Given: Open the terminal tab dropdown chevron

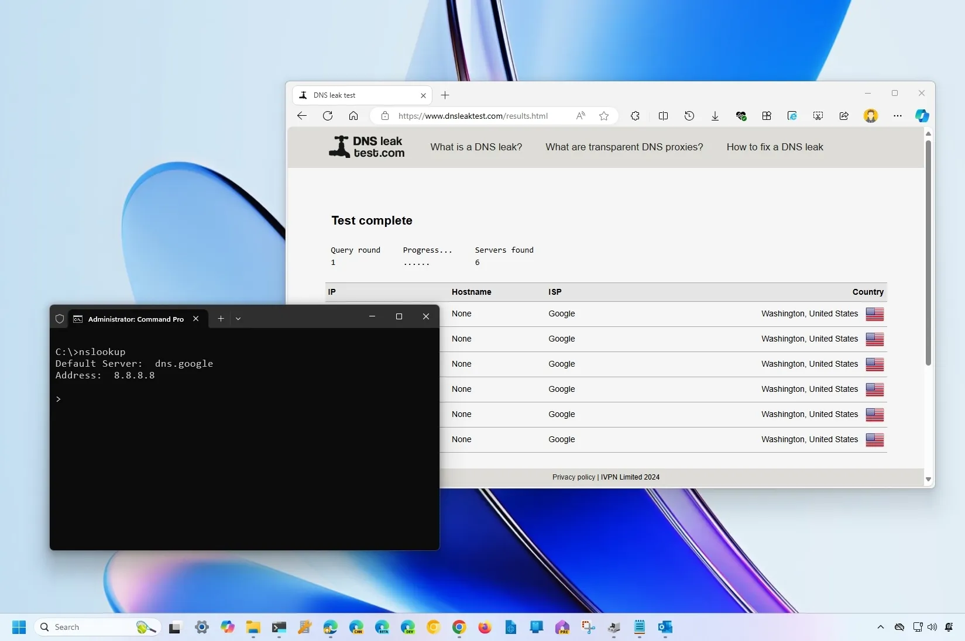Looking at the screenshot, I should [238, 319].
